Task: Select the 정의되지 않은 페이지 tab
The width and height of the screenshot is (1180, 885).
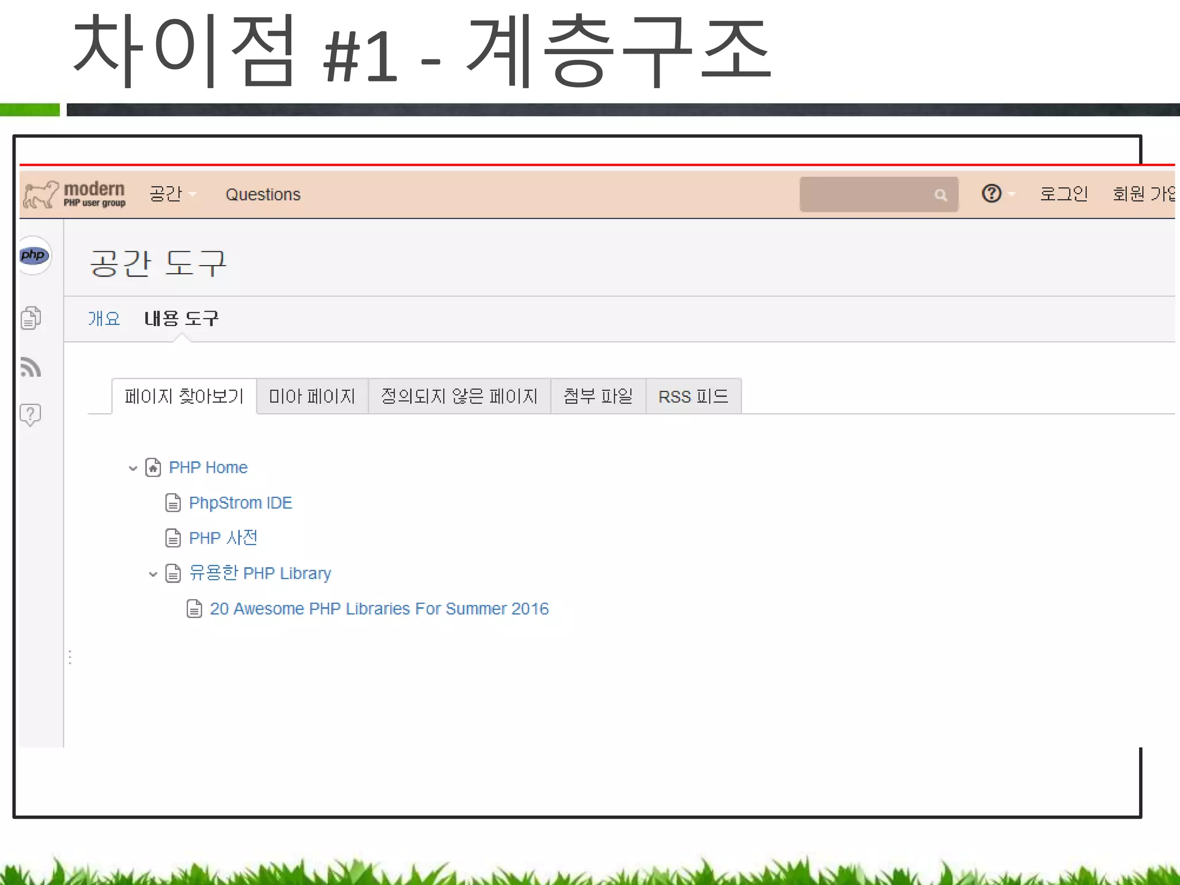Action: pyautogui.click(x=459, y=396)
